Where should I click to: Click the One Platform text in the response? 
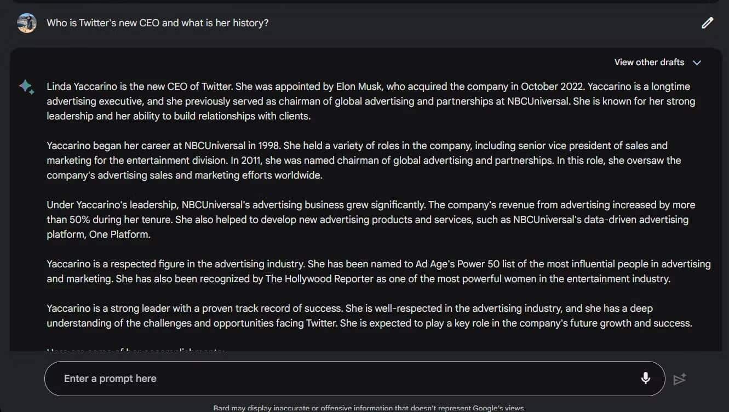point(125,234)
